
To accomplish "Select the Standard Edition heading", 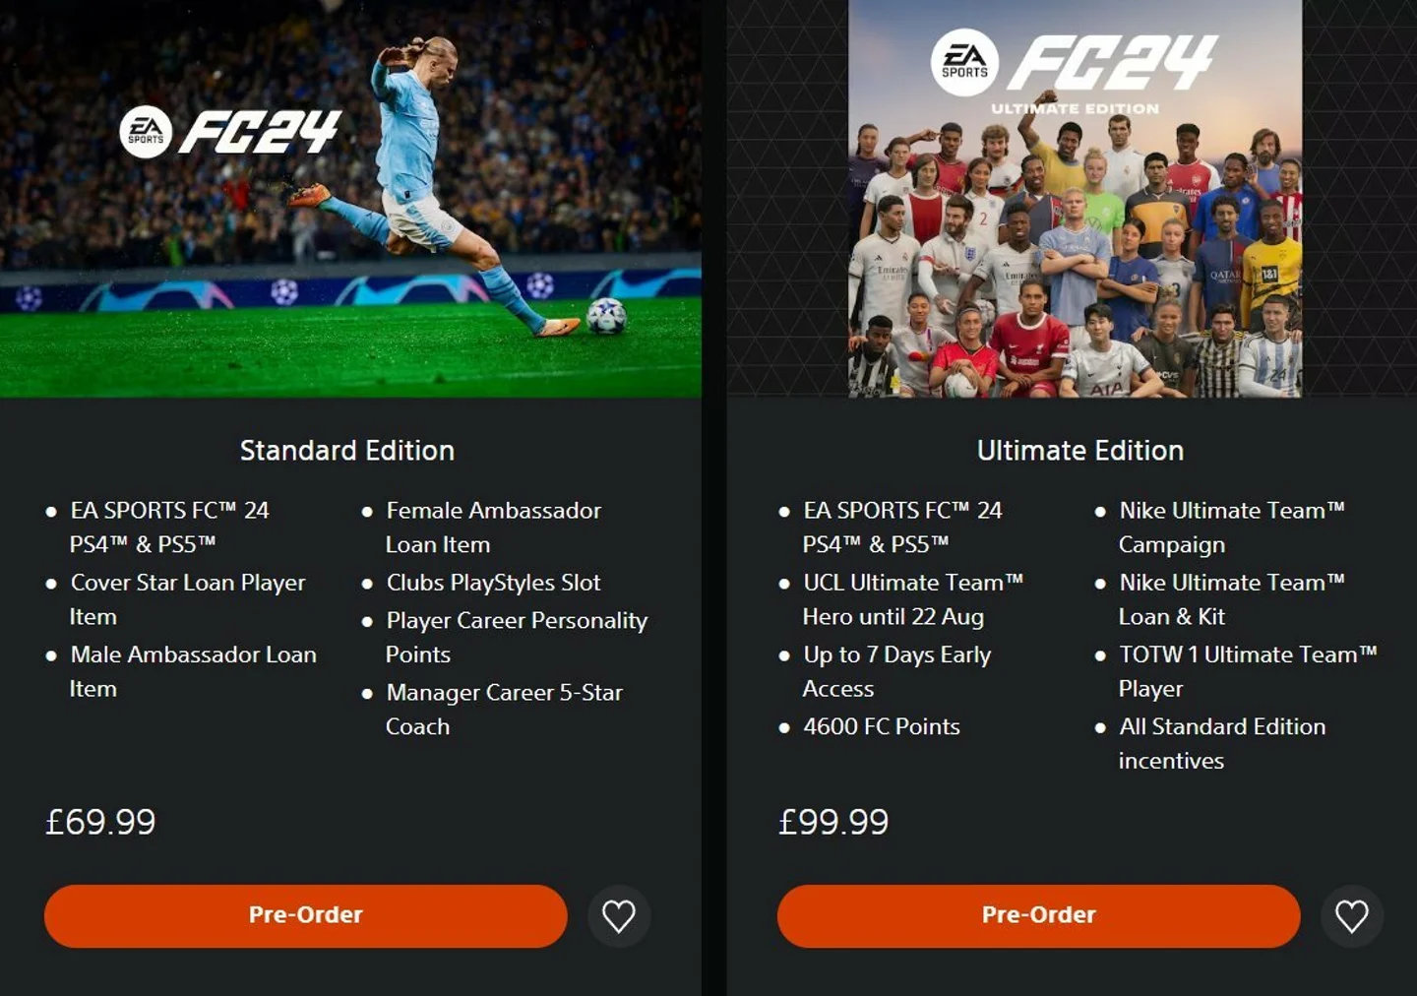I will 347,451.
